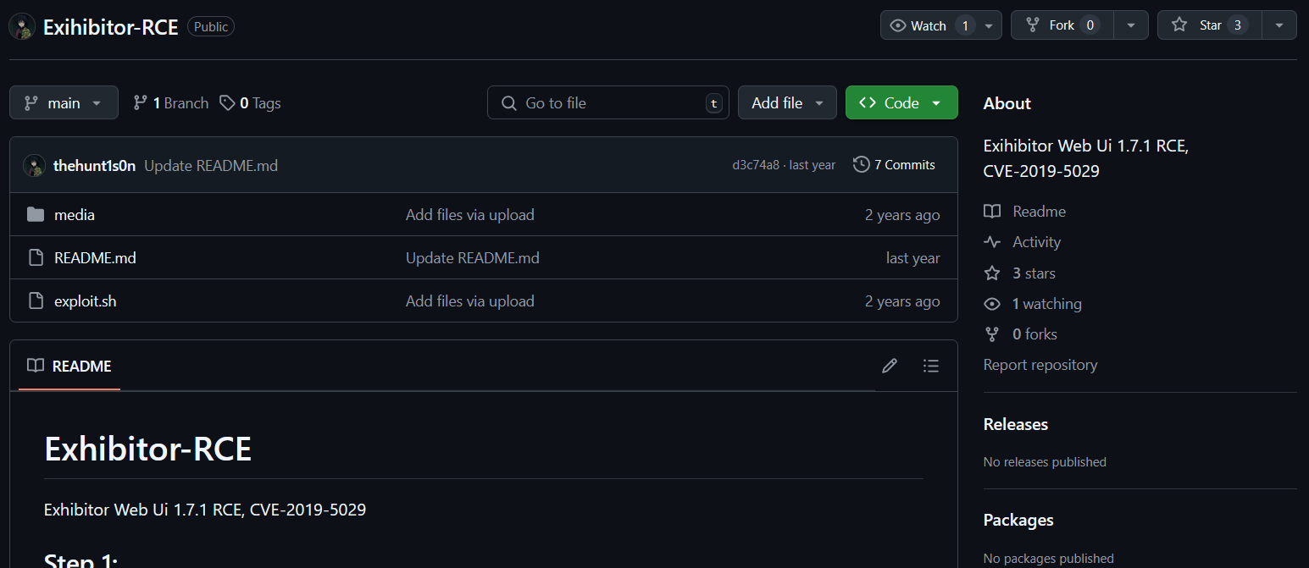Open the media folder
The image size is (1309, 568).
tap(75, 215)
